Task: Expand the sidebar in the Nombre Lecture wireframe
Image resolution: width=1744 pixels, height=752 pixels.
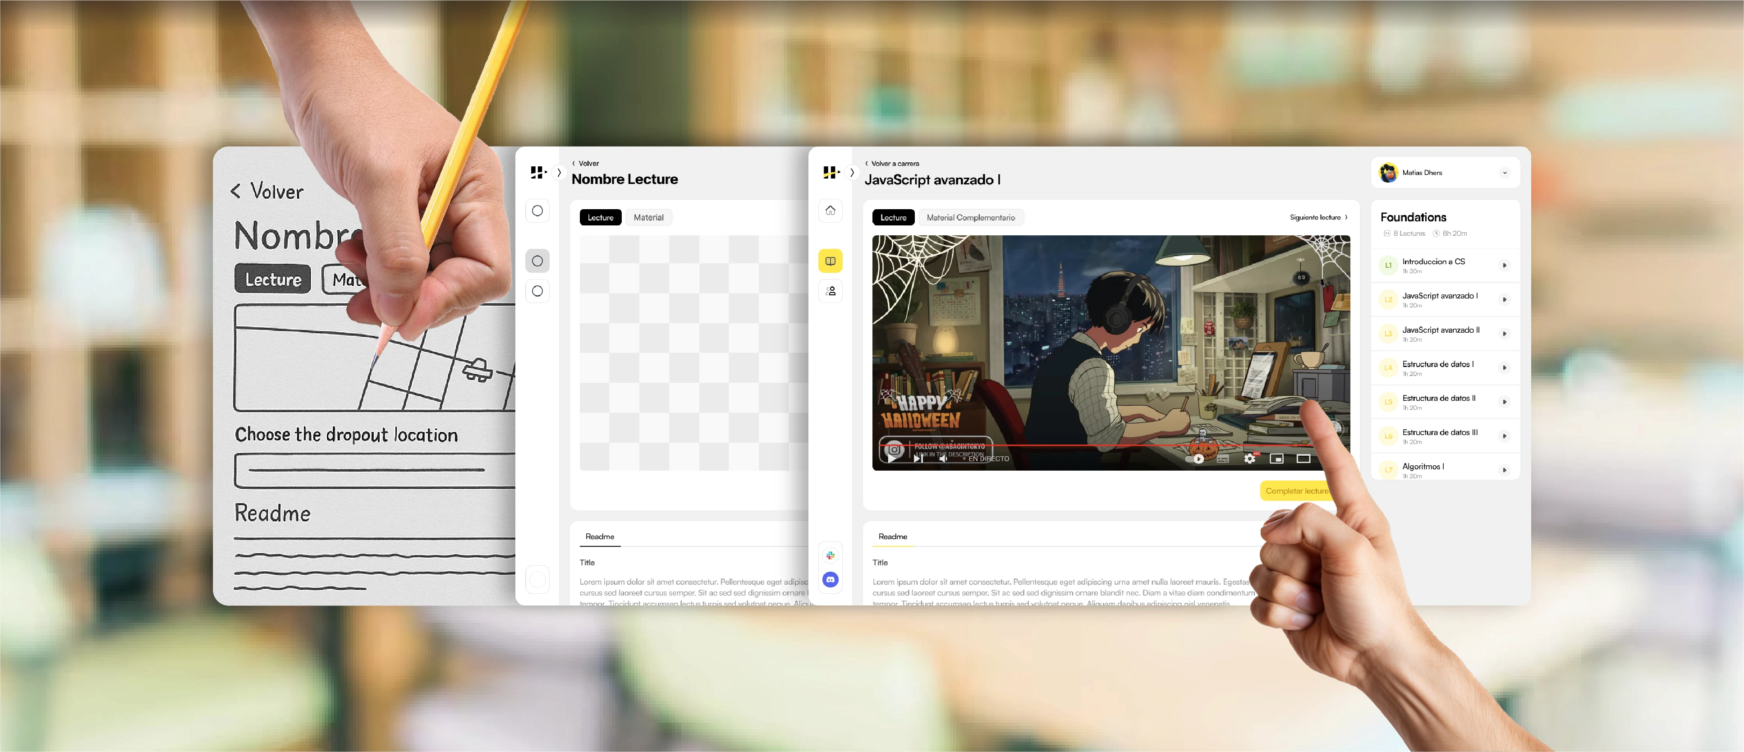Action: (559, 173)
